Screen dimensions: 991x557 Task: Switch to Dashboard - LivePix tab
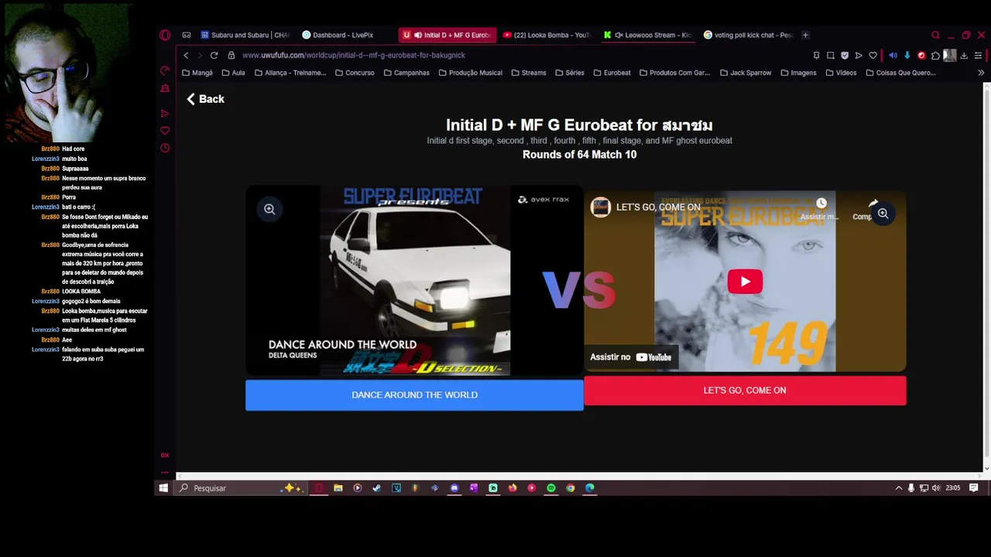[343, 35]
